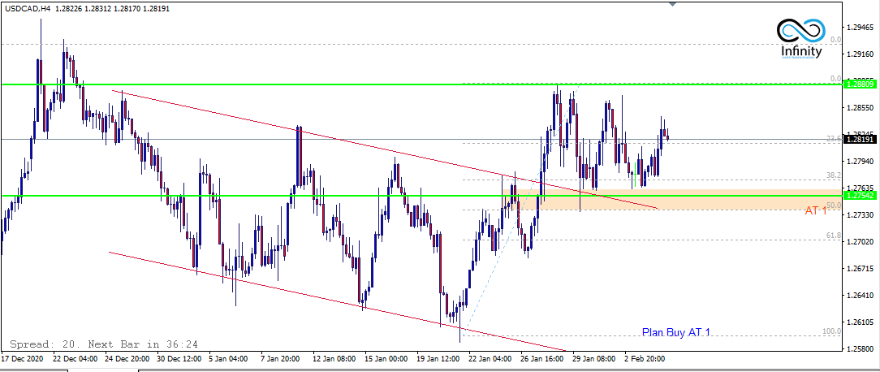Click the '22 Jan 04:00' time axis label
The image size is (880, 372).
coord(489,358)
